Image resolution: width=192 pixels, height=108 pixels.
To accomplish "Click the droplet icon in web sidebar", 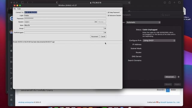I will 11,46.
